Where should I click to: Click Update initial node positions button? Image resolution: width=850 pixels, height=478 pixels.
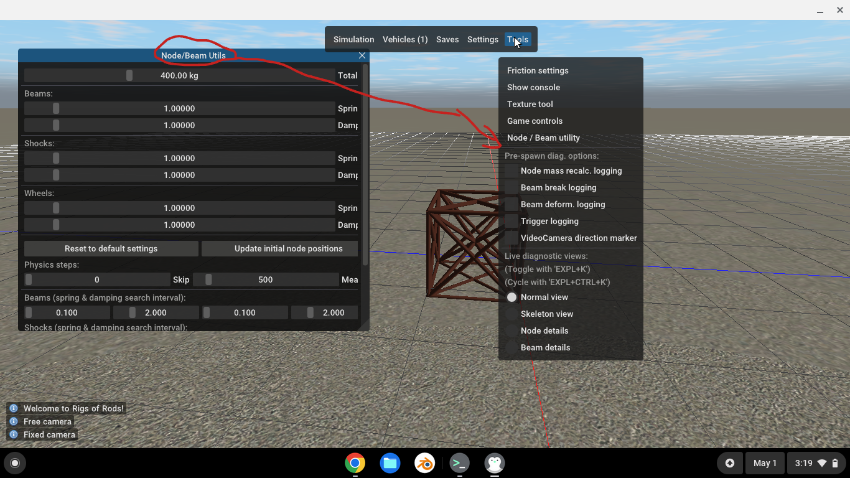tap(280, 248)
